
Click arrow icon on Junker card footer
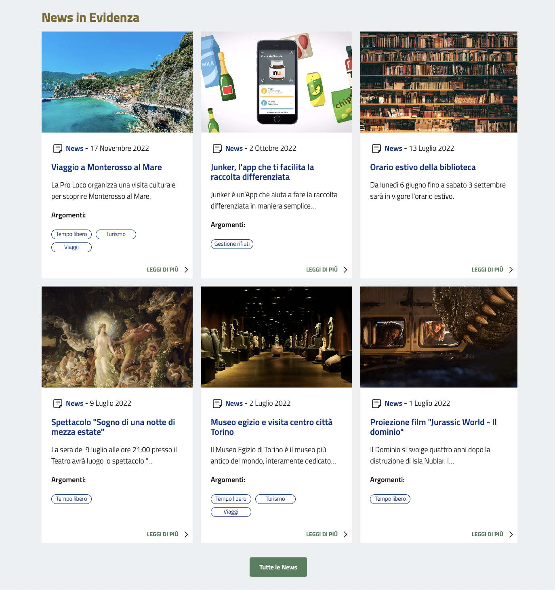(345, 270)
